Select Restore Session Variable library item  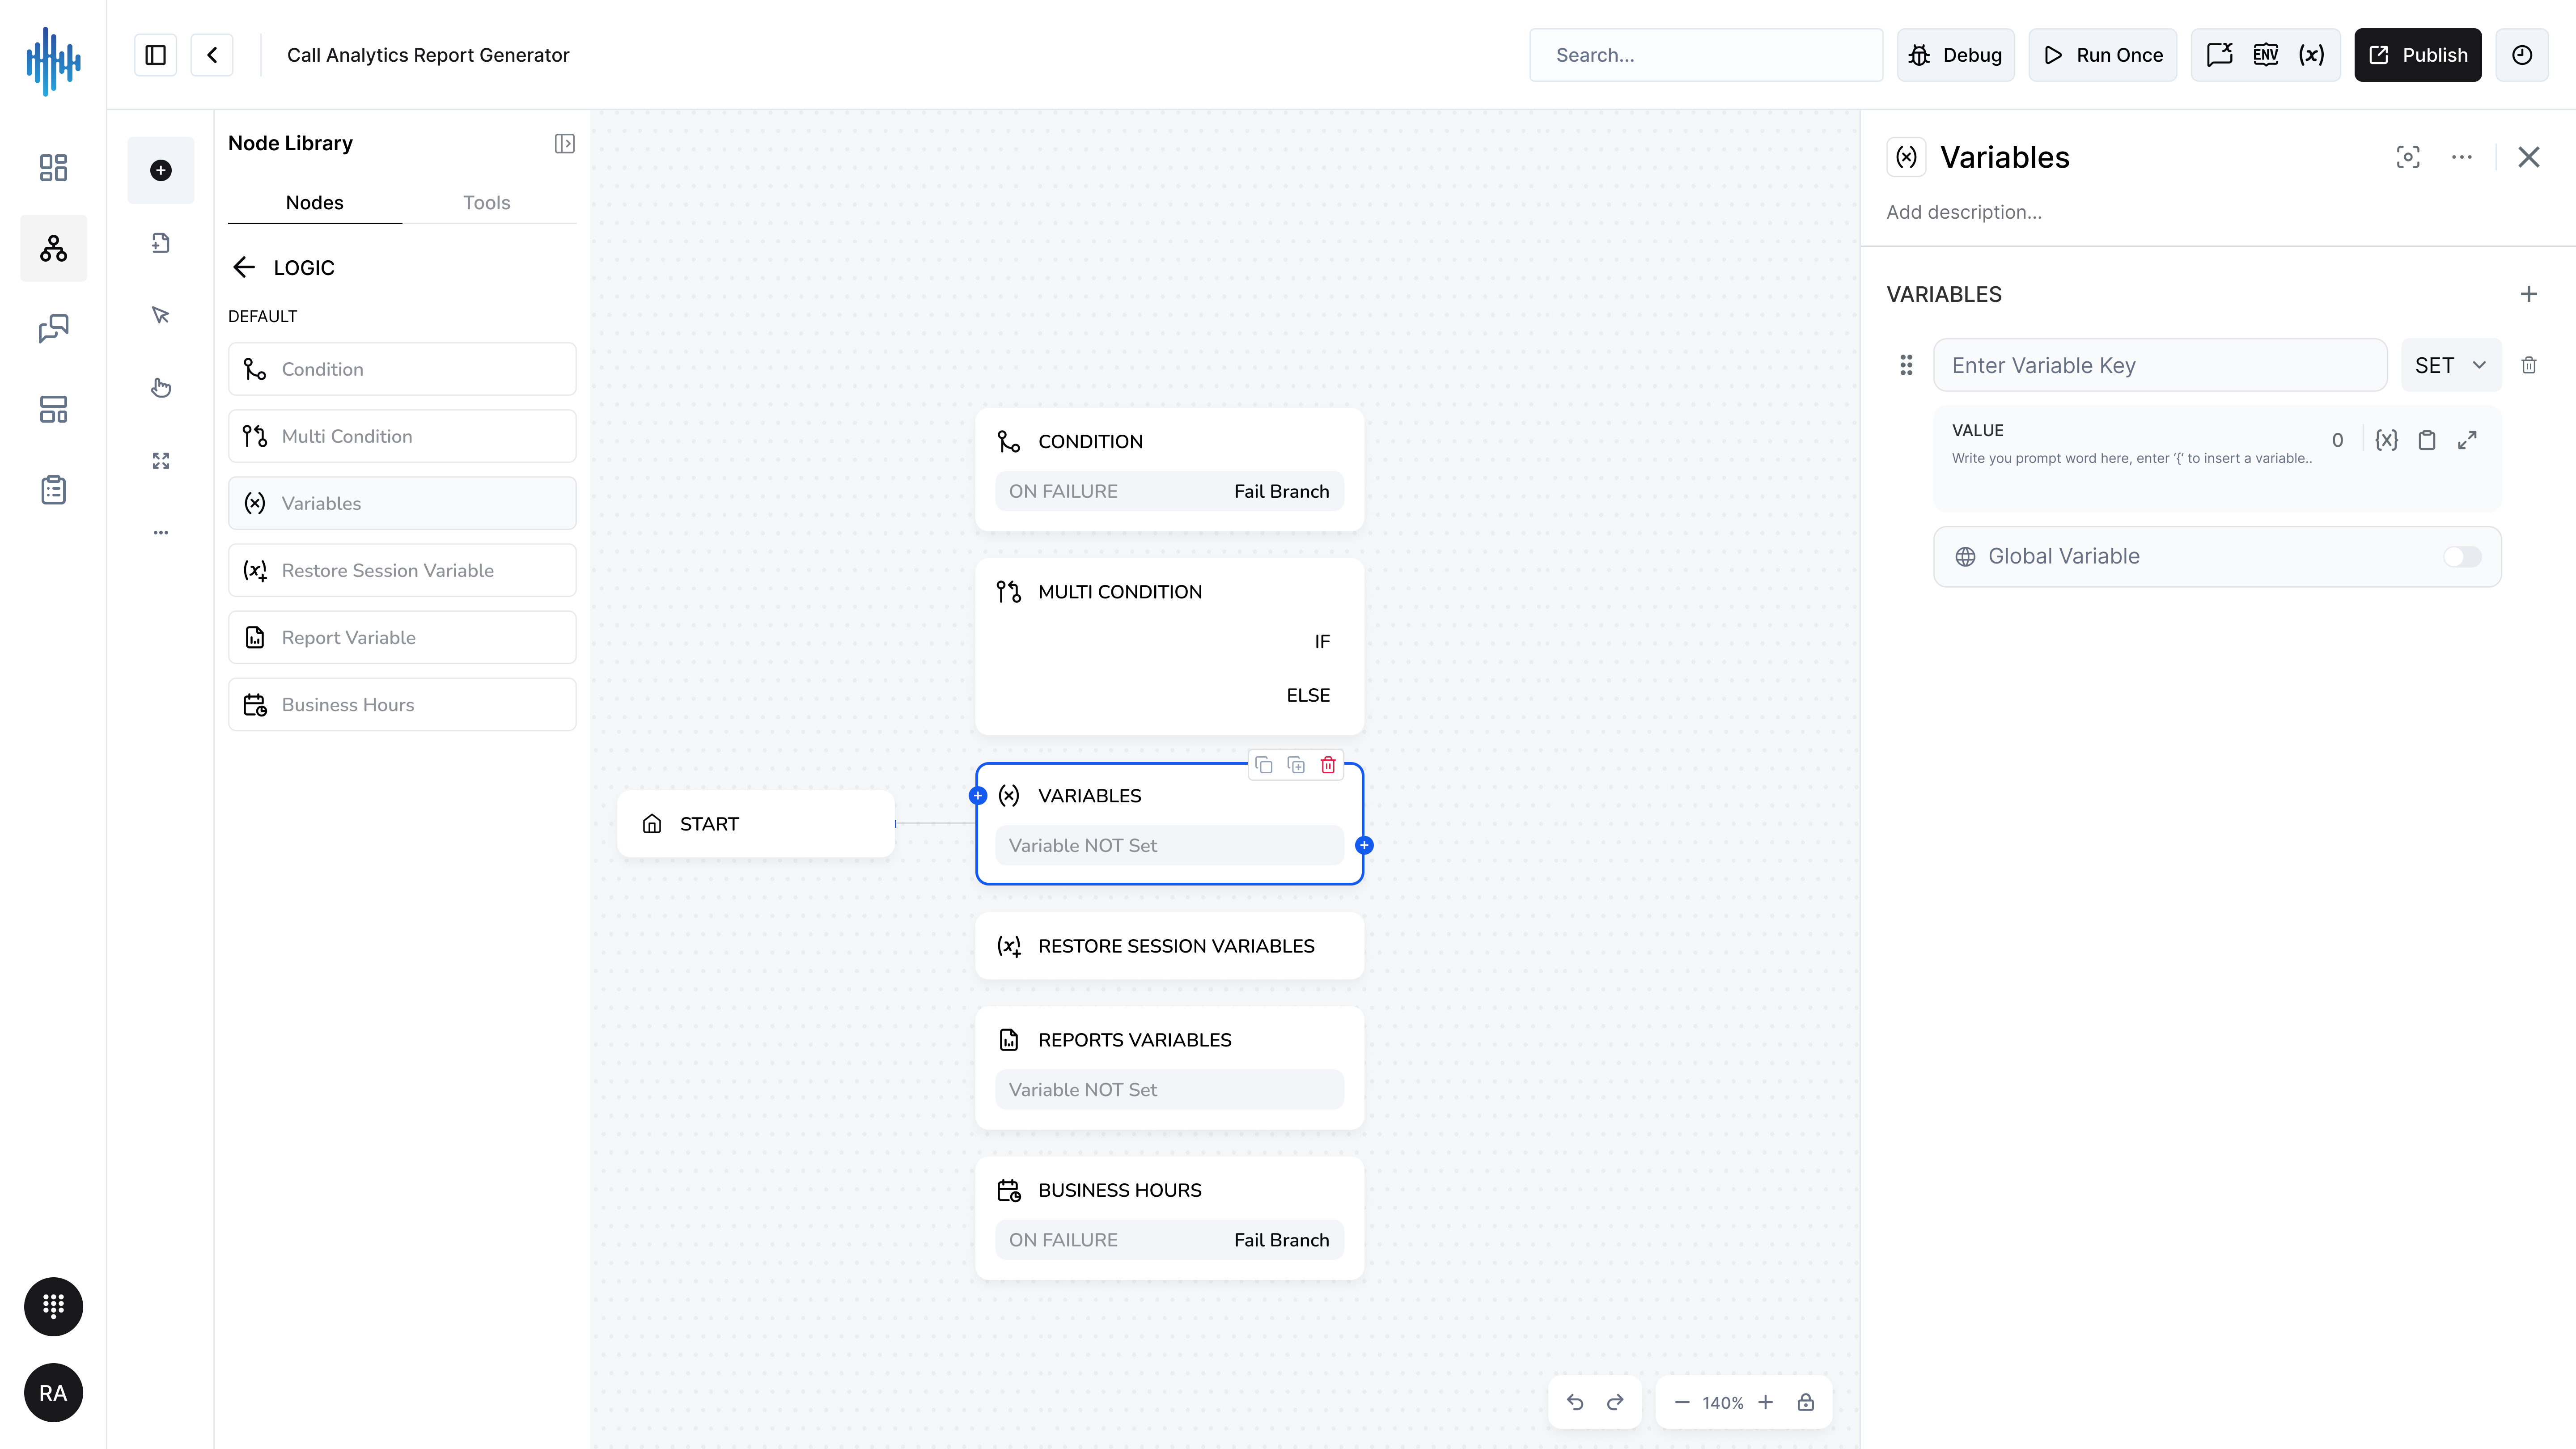click(x=402, y=570)
